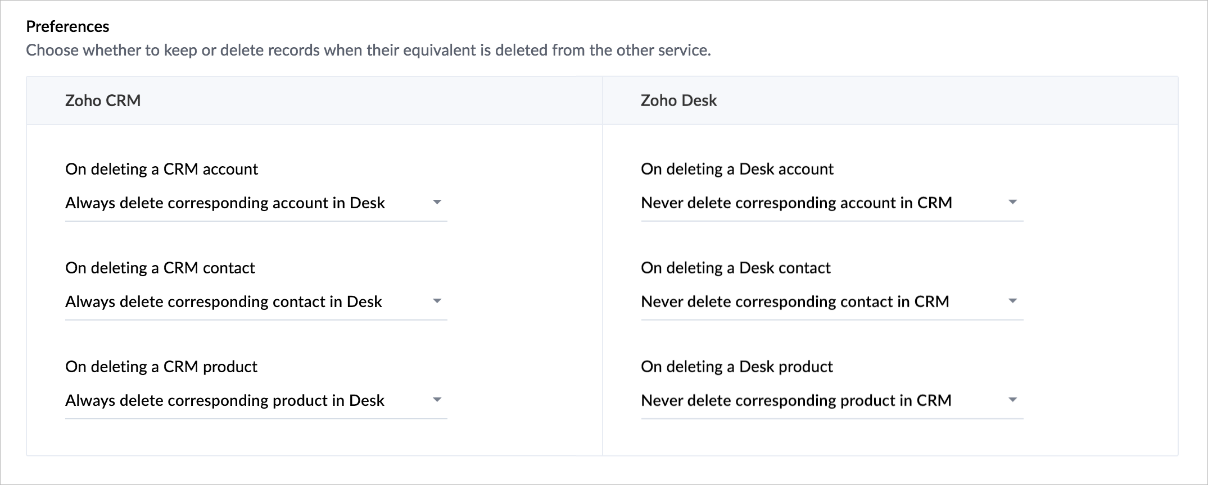Click arrow icon beside CRM account deletion setting
The image size is (1208, 485).
(x=437, y=203)
